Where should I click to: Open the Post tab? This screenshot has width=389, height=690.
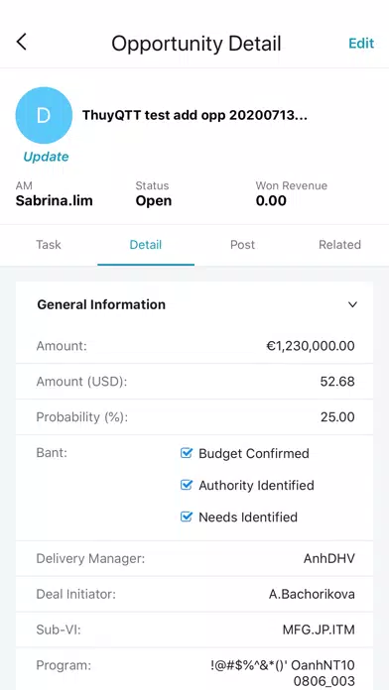[x=243, y=245]
